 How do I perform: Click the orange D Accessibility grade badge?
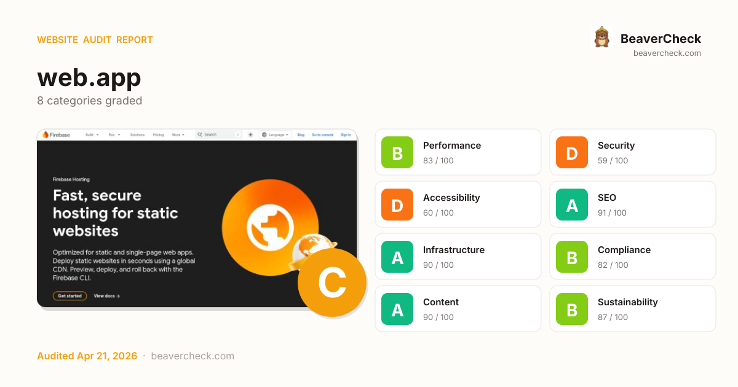[397, 205]
